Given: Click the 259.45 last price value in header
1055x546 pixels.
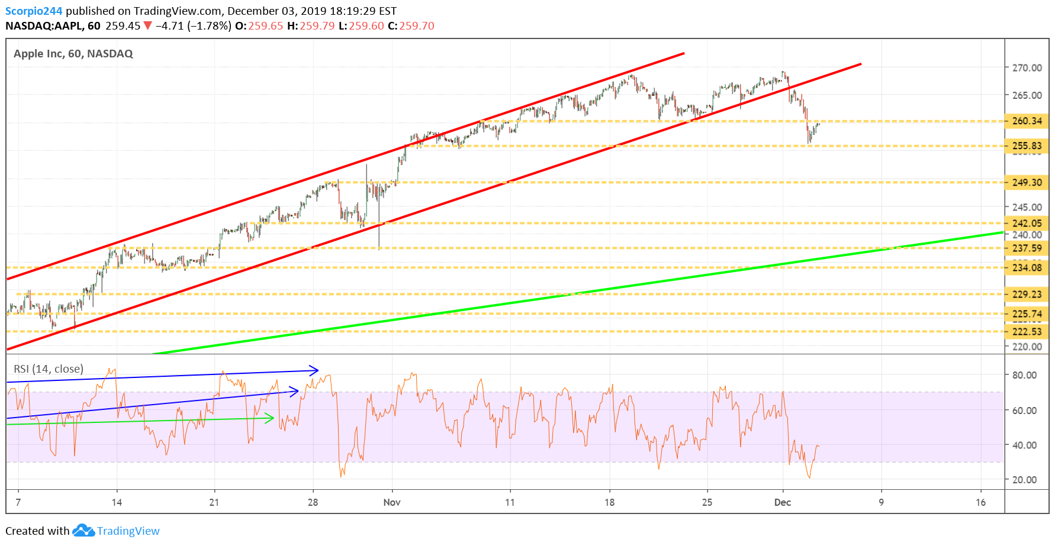Looking at the screenshot, I should [x=123, y=26].
